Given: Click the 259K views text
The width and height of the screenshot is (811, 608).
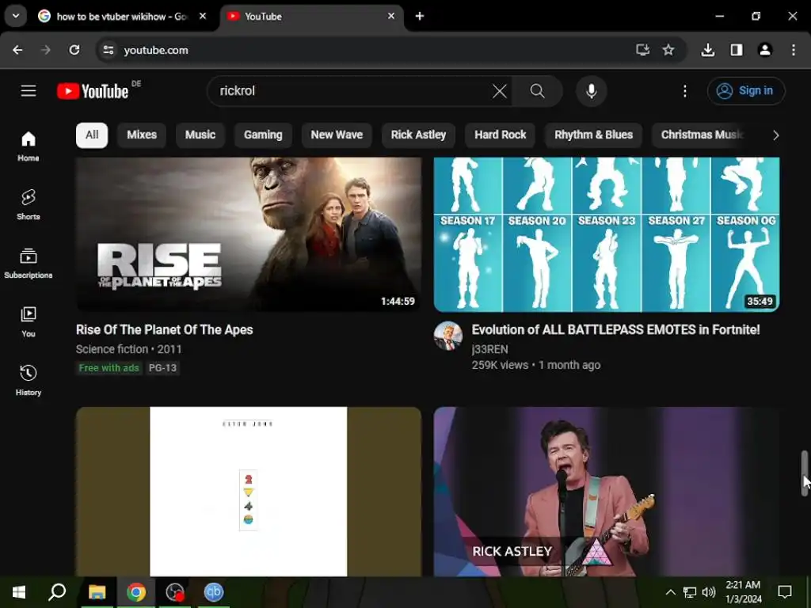Looking at the screenshot, I should pos(500,365).
